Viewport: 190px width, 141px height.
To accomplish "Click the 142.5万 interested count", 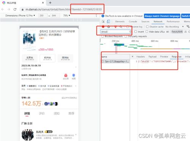I will point(32,104).
